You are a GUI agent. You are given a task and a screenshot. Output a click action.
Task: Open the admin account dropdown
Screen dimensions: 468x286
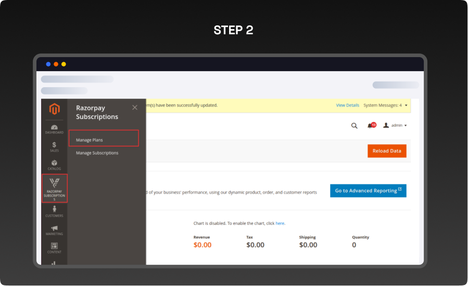click(395, 126)
